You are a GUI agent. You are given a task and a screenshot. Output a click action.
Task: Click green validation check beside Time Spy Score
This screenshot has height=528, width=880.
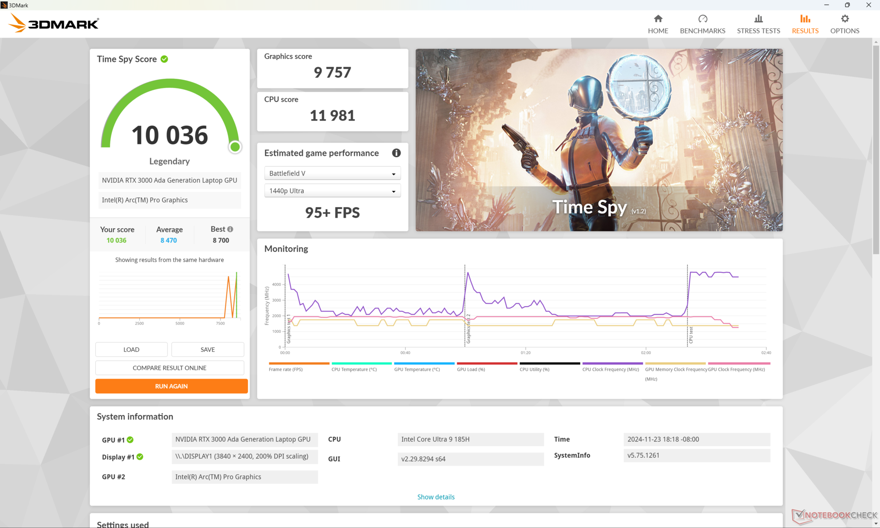coord(164,59)
